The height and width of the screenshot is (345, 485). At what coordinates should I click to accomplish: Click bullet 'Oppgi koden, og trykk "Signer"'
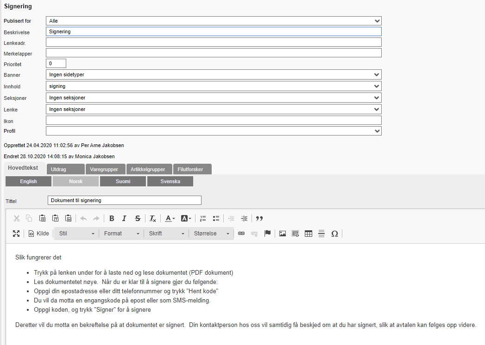[x=93, y=310]
